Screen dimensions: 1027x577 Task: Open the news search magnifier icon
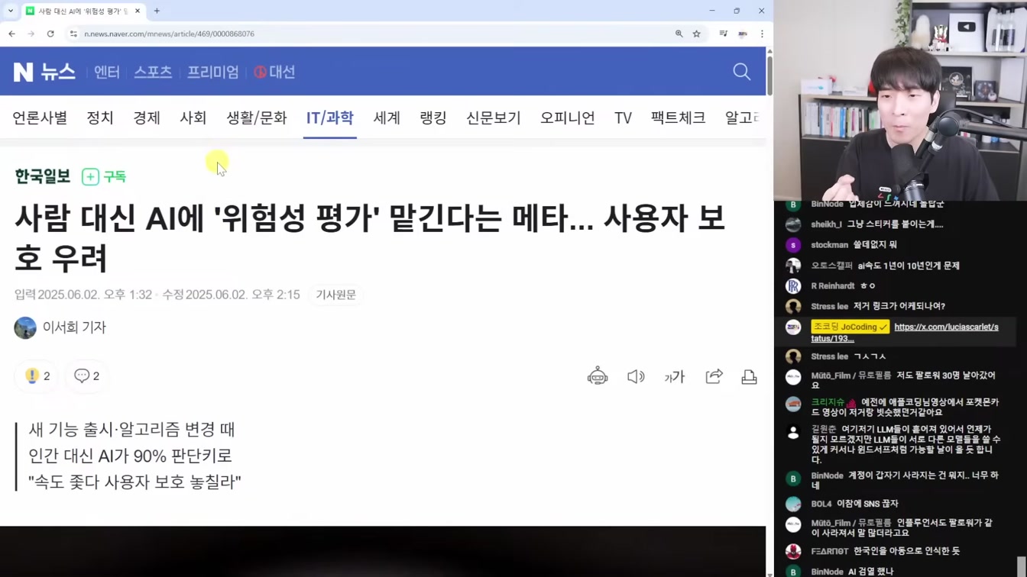click(x=741, y=72)
